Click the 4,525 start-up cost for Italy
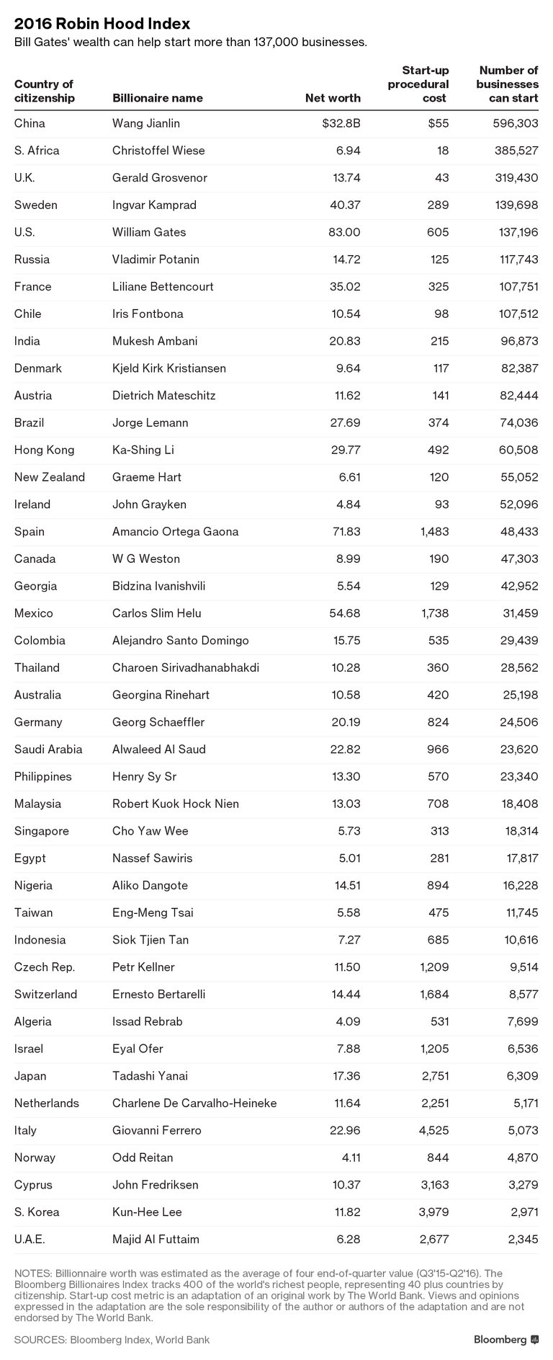The height and width of the screenshot is (1360, 553). coord(433,1130)
